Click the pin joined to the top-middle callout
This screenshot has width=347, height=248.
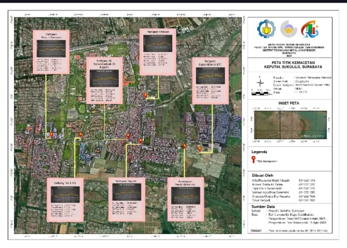pyautogui.click(x=146, y=96)
